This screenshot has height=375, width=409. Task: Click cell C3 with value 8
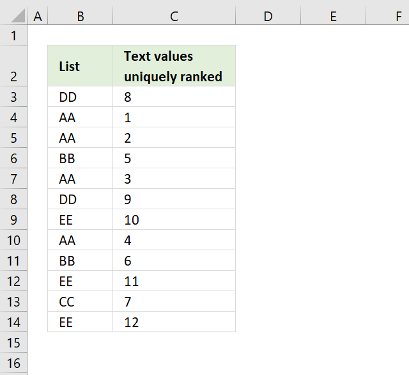[174, 97]
